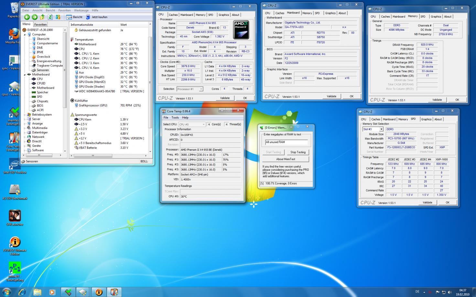Open About tab in CPU-Z Memory window
Screen dimensions: 476x297
click(448, 17)
